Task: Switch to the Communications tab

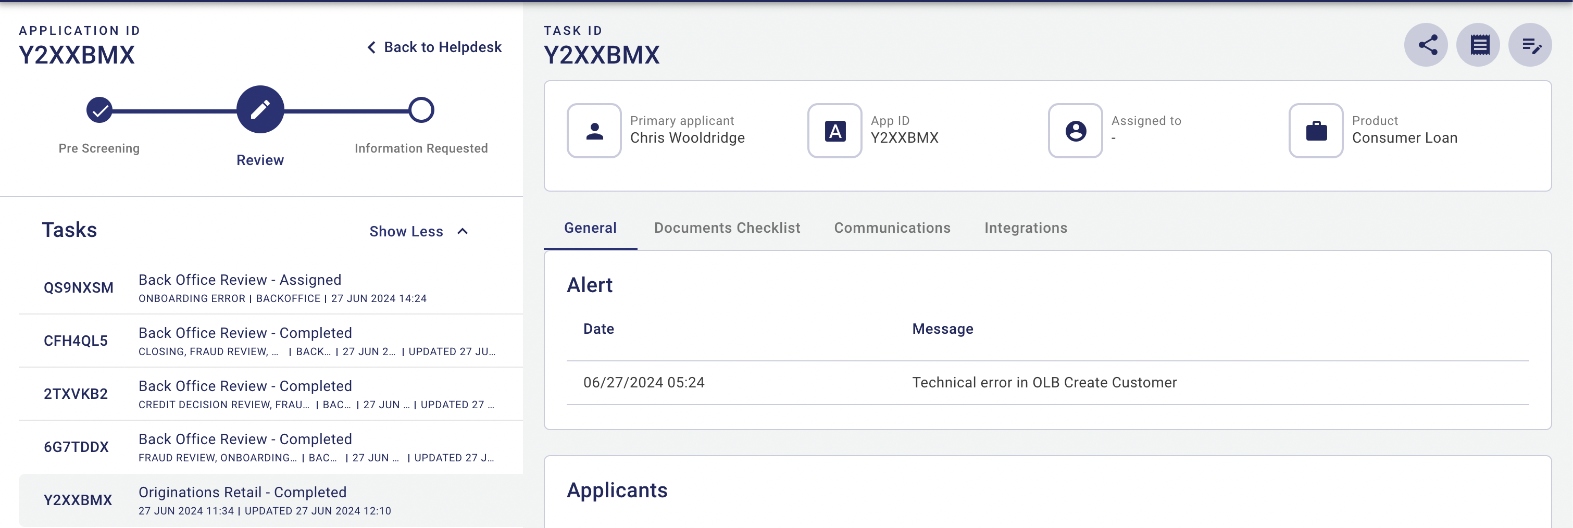Action: coord(892,228)
